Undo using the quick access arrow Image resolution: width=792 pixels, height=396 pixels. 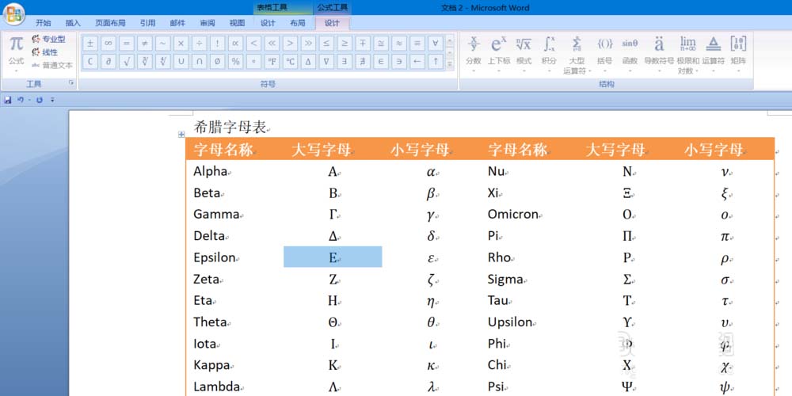(21, 100)
